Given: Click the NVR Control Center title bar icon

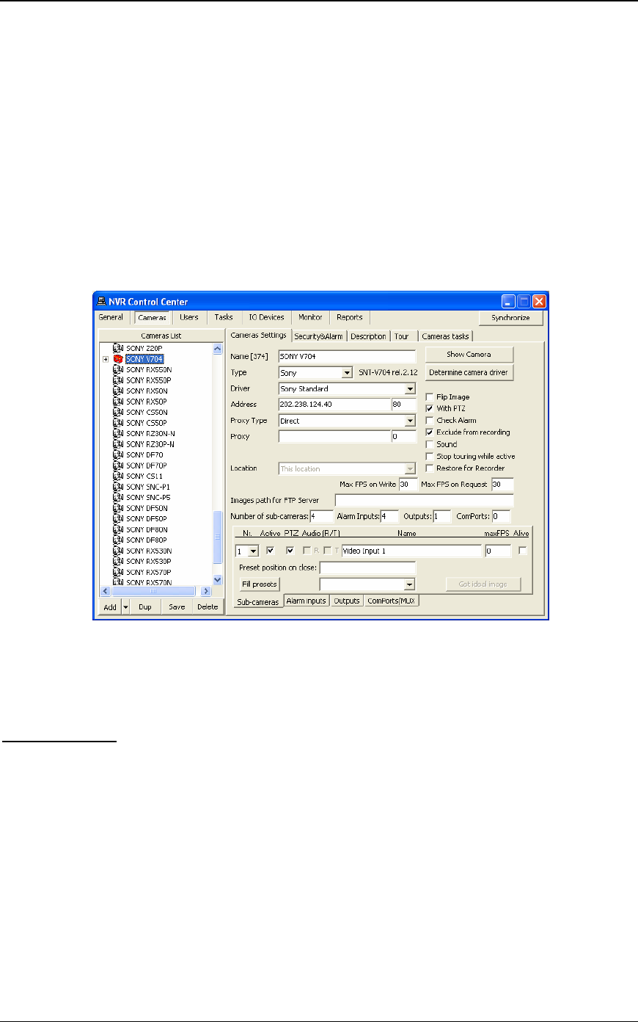Looking at the screenshot, I should click(x=102, y=301).
